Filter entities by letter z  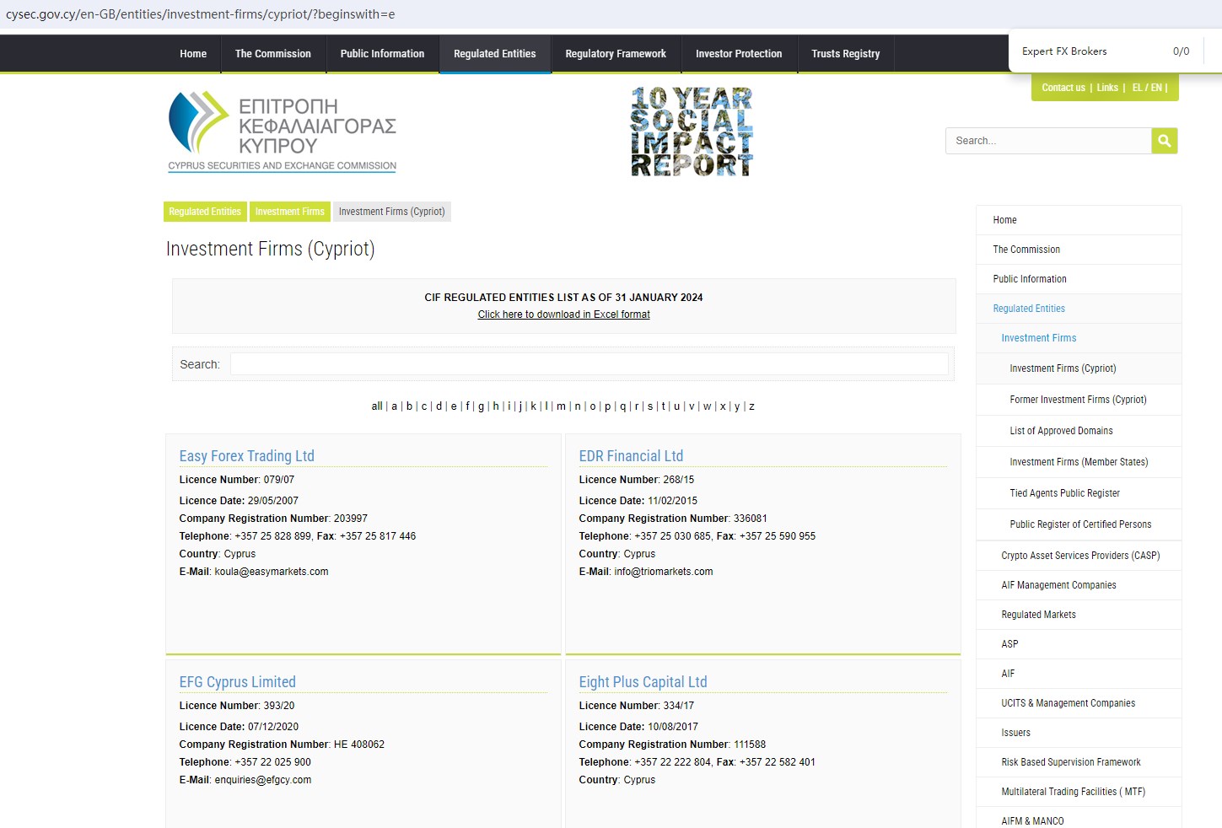(751, 406)
